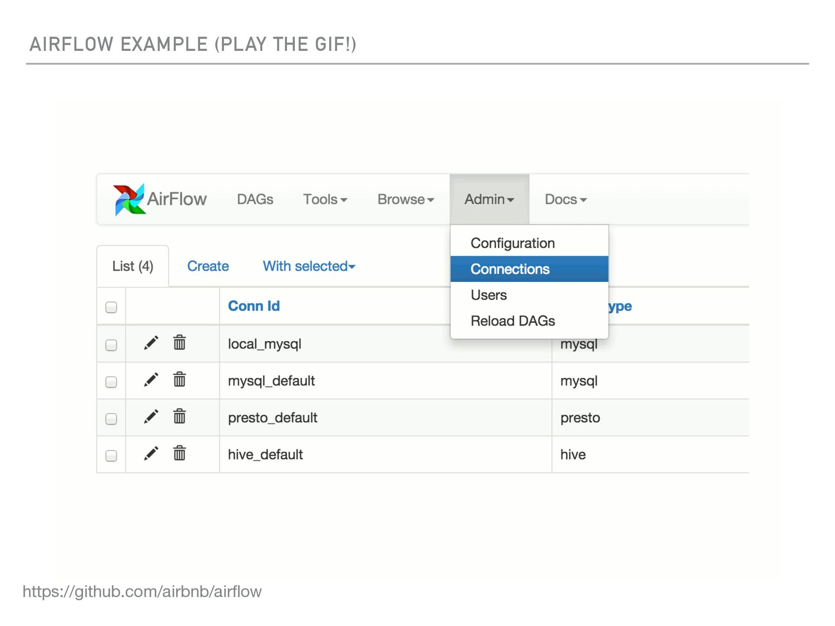
Task: Select Reload DAGs menu entry
Action: 512,321
